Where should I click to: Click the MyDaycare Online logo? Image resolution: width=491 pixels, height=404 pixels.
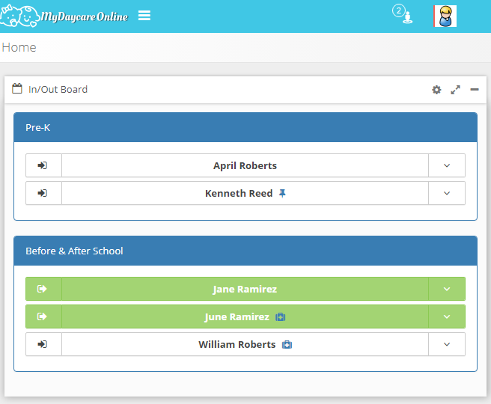[64, 16]
